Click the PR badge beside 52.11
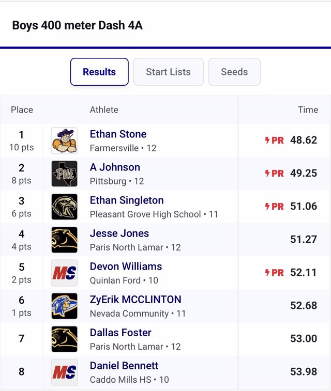 (x=274, y=273)
